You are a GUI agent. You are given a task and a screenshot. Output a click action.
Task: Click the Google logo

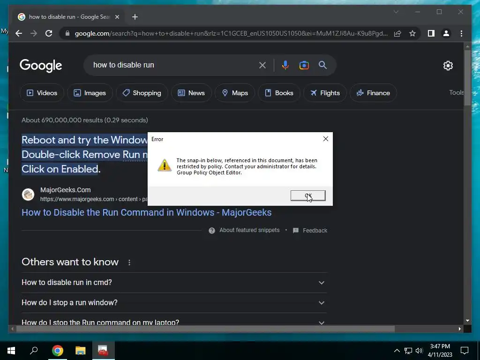click(41, 66)
